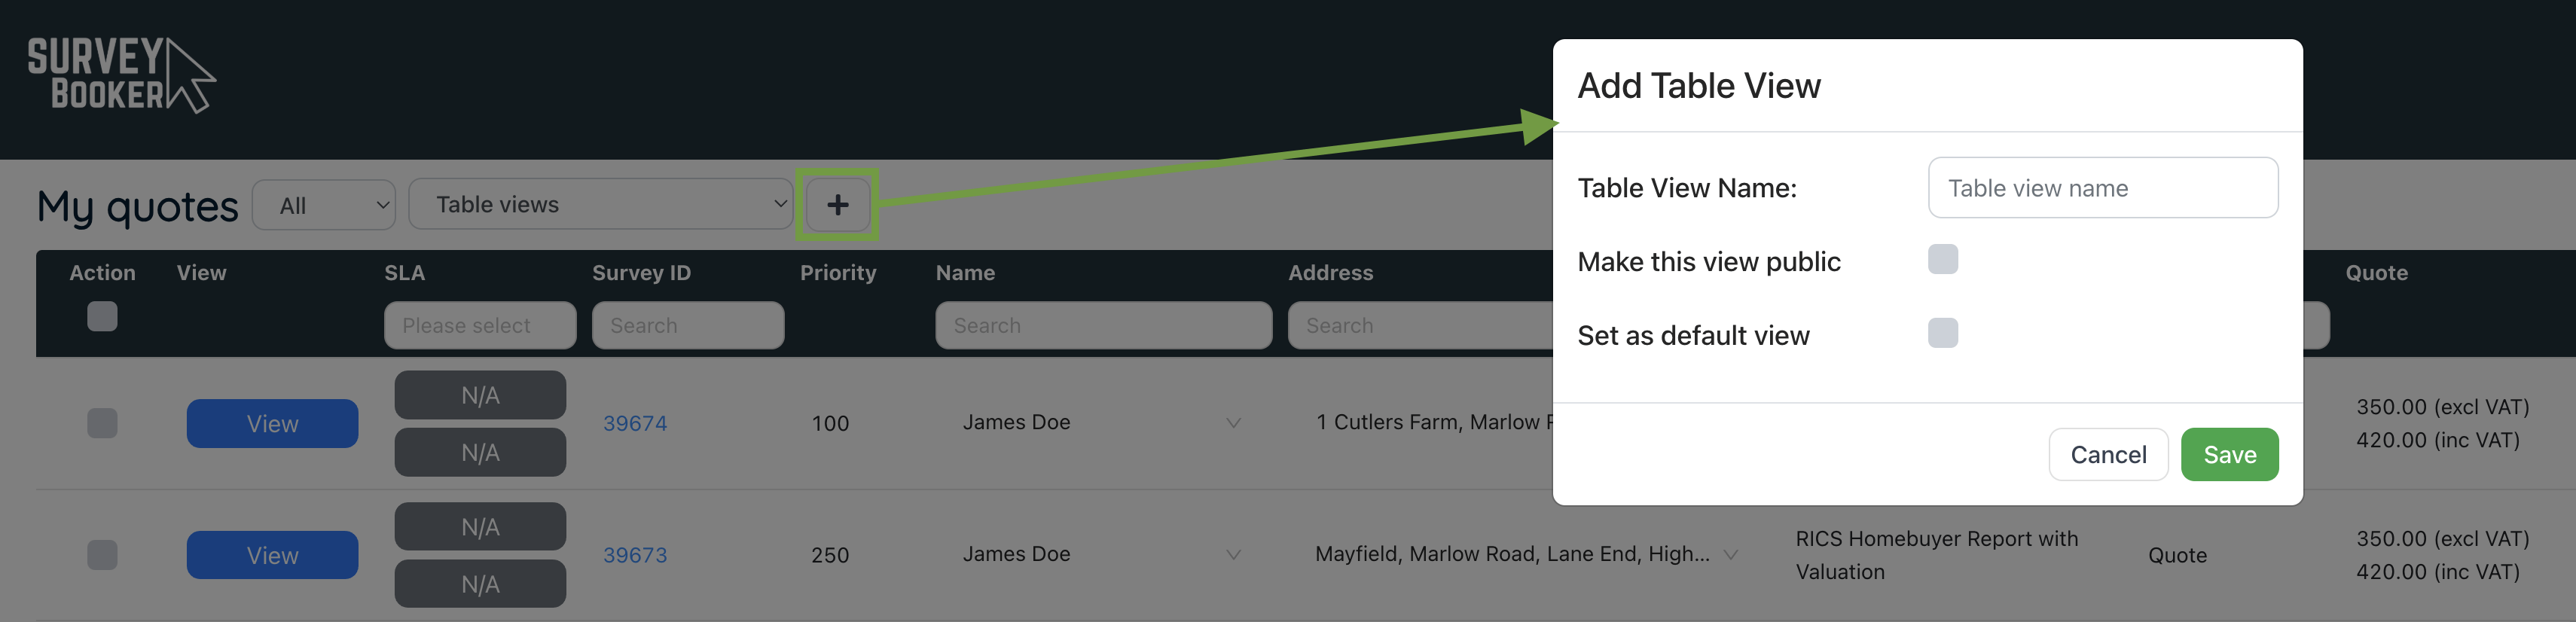
Task: Select the checkbox for survey 39674 row
Action: (x=102, y=423)
